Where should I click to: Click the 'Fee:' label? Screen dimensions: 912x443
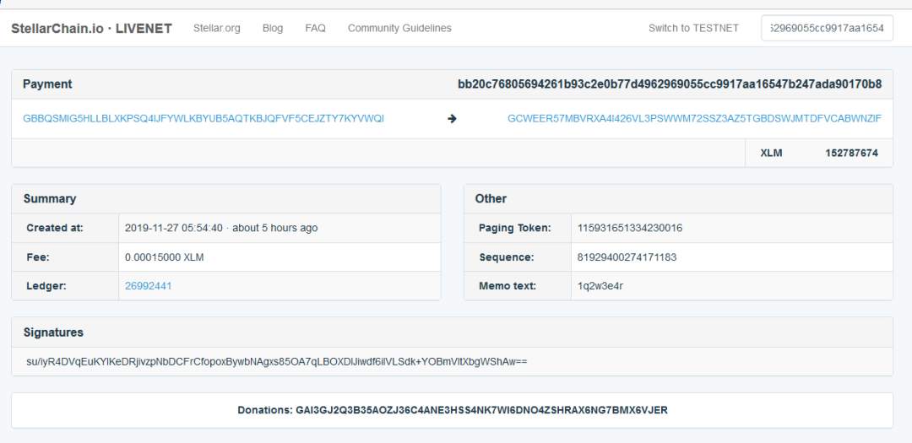point(36,257)
